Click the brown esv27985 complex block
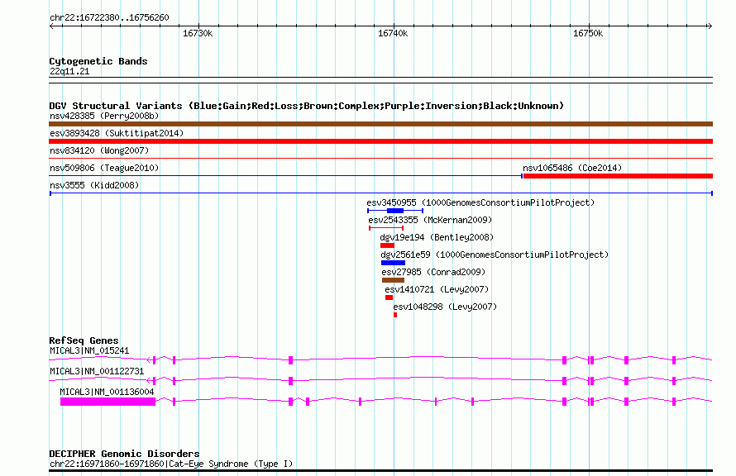Image resolution: width=736 pixels, height=476 pixels. click(393, 280)
